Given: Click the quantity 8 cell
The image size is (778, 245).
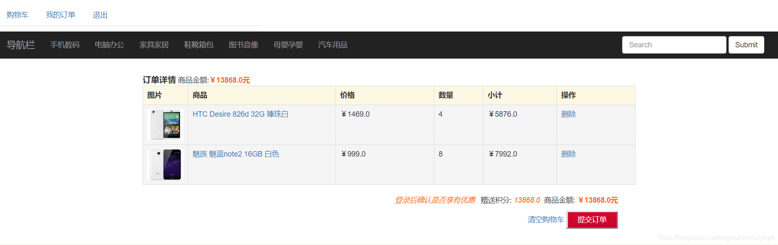Looking at the screenshot, I should point(459,164).
